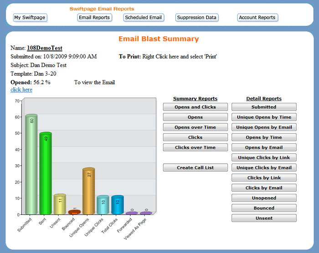This screenshot has height=253, width=319.
Task: Open the Clicks summary report
Action: 196,137
